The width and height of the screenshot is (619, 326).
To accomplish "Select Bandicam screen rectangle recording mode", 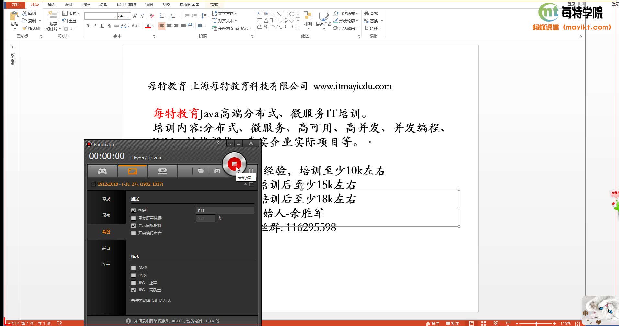I will (x=132, y=171).
